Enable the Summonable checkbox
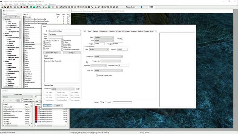This screenshot has width=238, height=134. pos(62,40)
